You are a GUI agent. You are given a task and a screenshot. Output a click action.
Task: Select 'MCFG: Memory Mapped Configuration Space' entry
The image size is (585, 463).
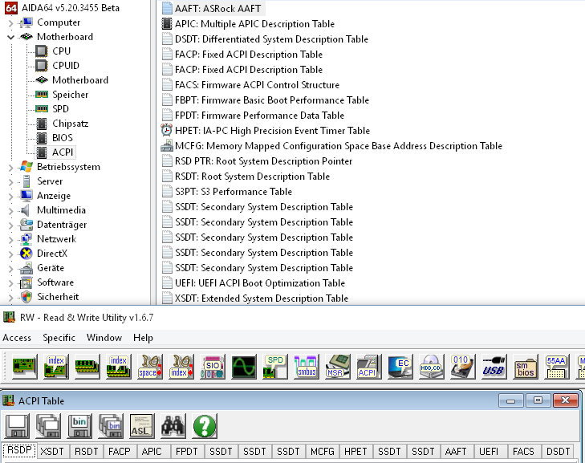click(x=339, y=146)
